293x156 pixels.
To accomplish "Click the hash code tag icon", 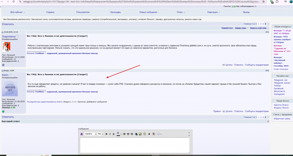I will pyautogui.click(x=149, y=134).
